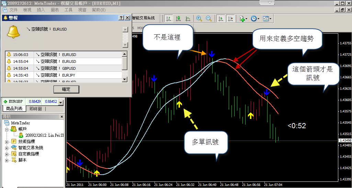Image resolution: width=352 pixels, height=188 pixels.
Task: Click bell icon in the 14:35:43 row
Action: 9,75
